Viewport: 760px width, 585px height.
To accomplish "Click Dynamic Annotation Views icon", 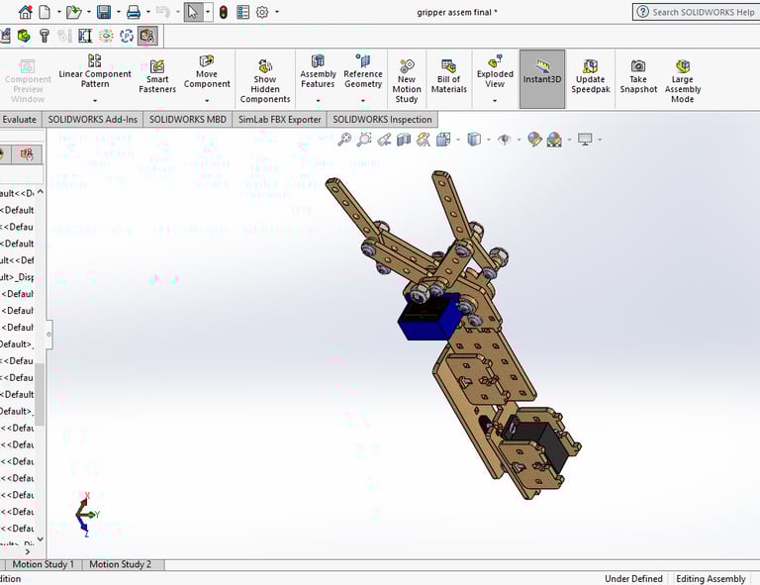I will 424,140.
